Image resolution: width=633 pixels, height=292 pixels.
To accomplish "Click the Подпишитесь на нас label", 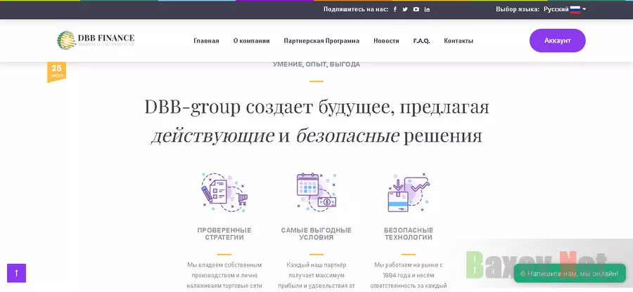I will pyautogui.click(x=356, y=9).
